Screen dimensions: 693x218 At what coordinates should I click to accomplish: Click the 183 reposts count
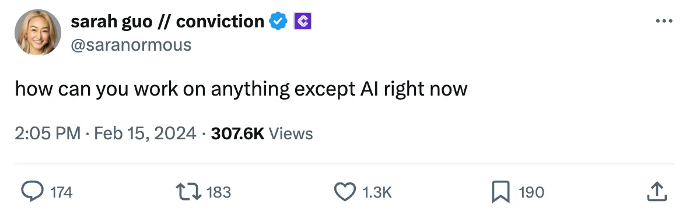point(219,192)
